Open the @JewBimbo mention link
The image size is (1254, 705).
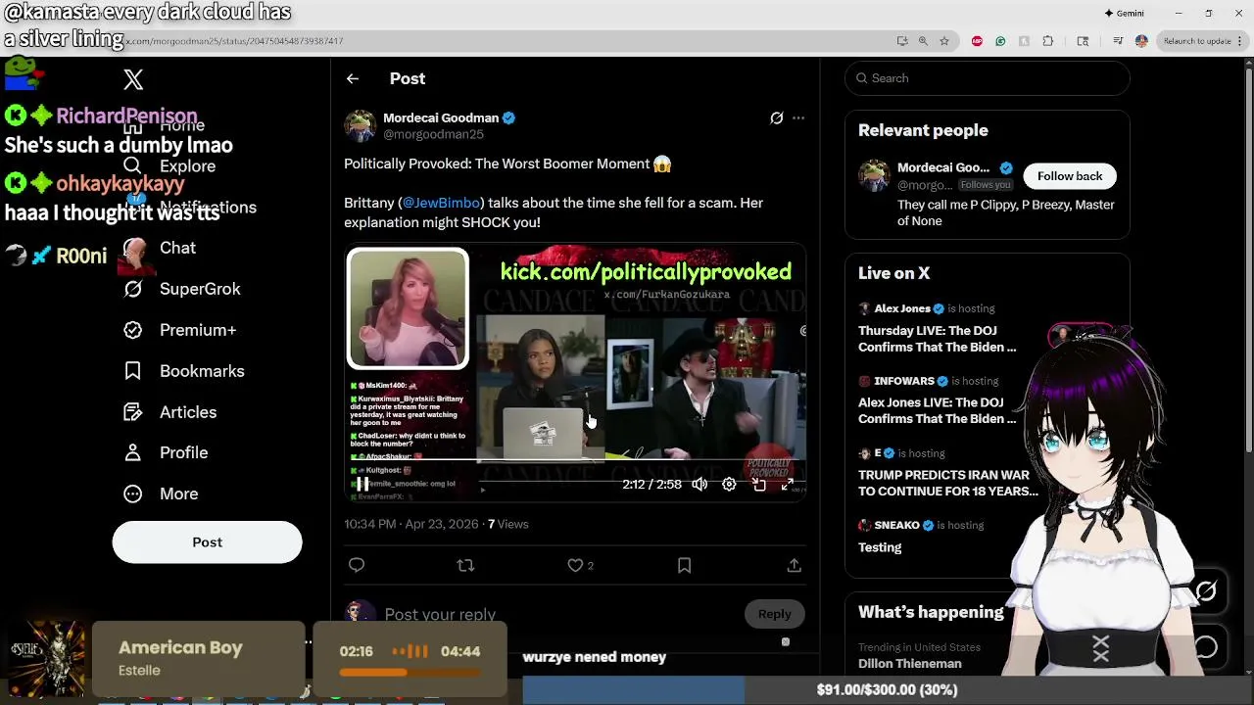(441, 203)
